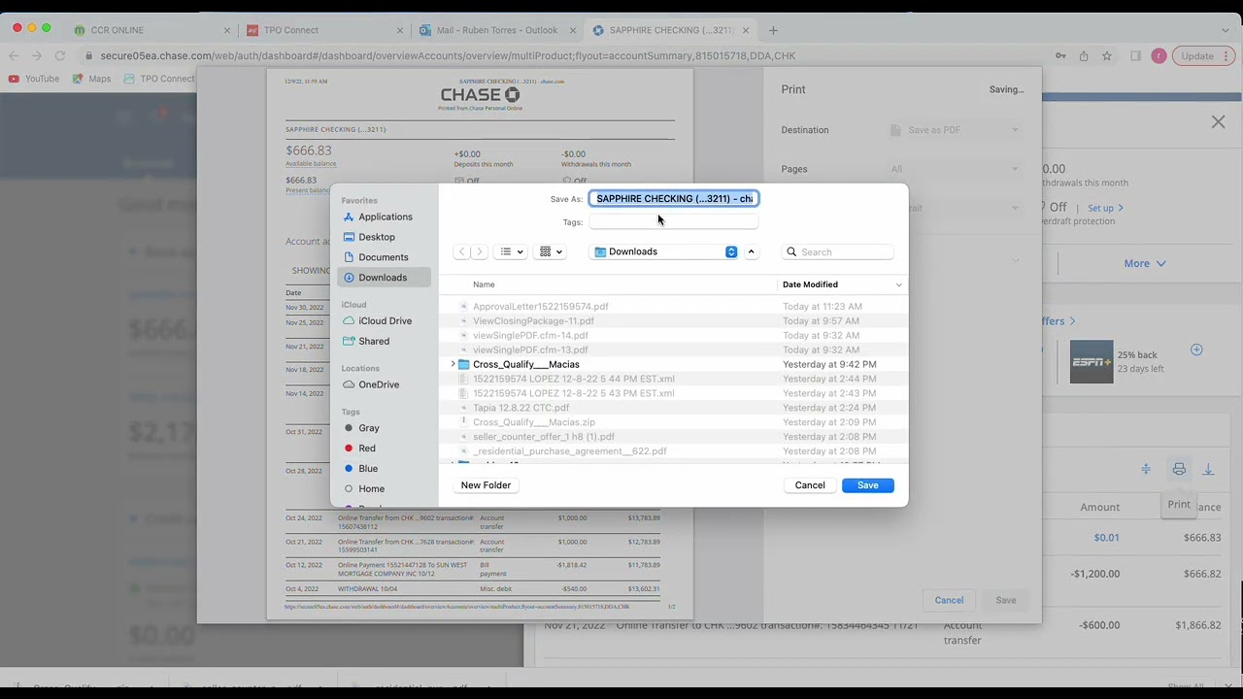Open the grid grouping options dropdown

click(x=551, y=251)
